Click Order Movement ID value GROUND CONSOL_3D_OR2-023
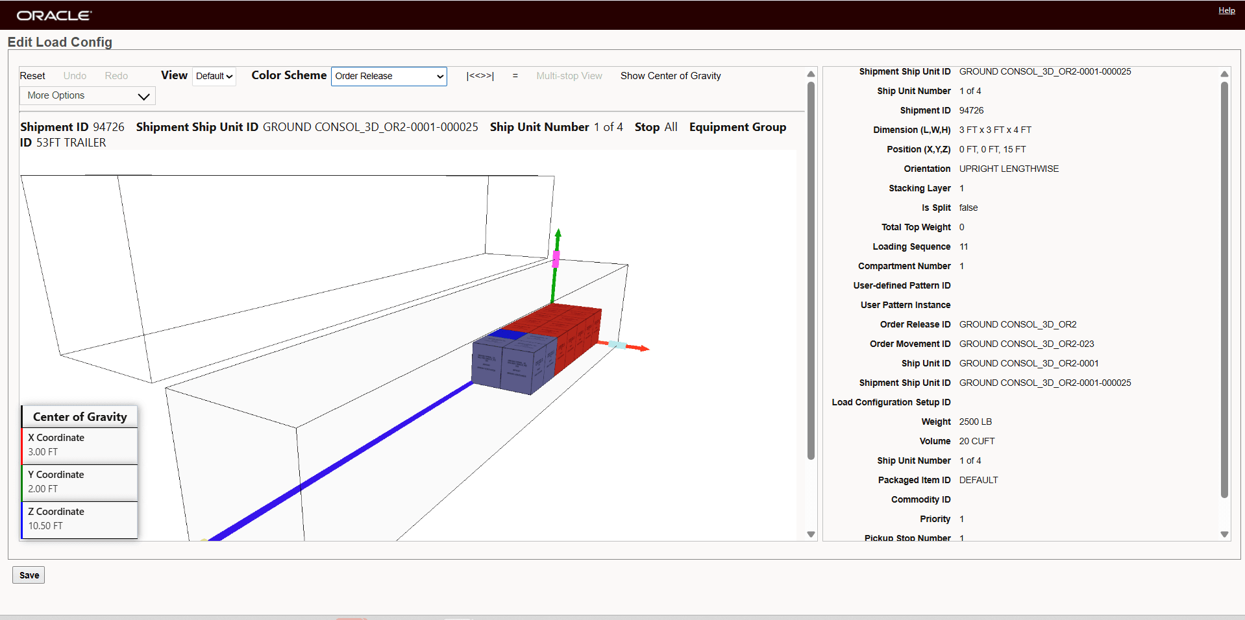 (1026, 344)
